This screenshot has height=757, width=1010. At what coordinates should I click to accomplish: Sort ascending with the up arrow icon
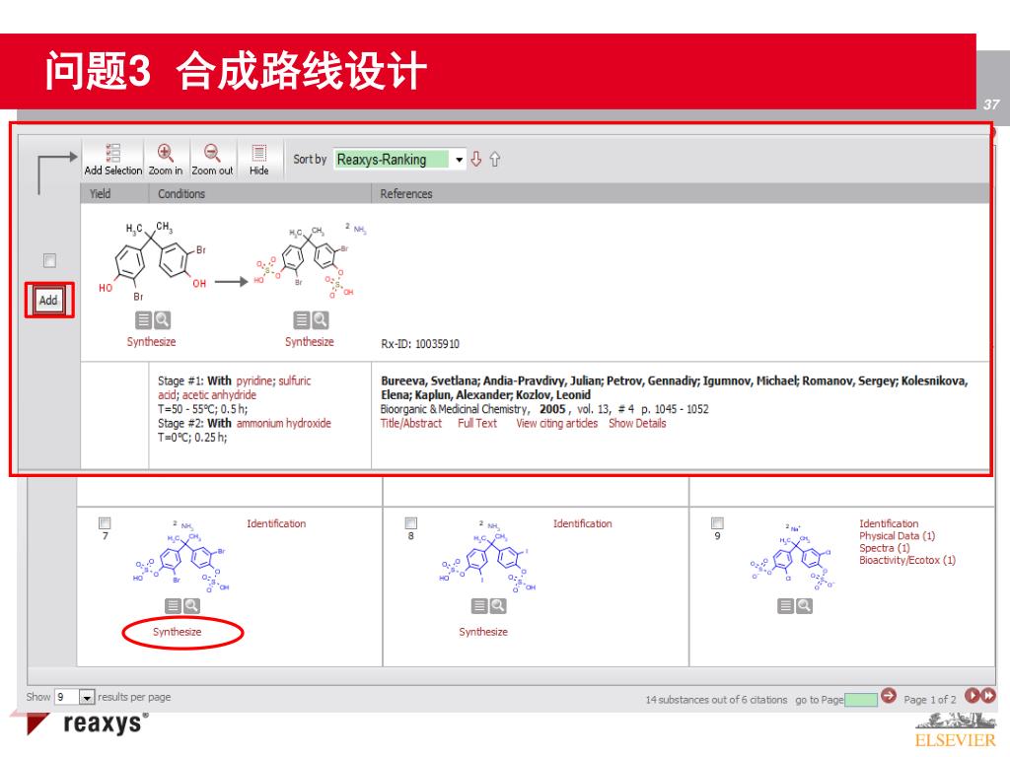click(x=495, y=159)
